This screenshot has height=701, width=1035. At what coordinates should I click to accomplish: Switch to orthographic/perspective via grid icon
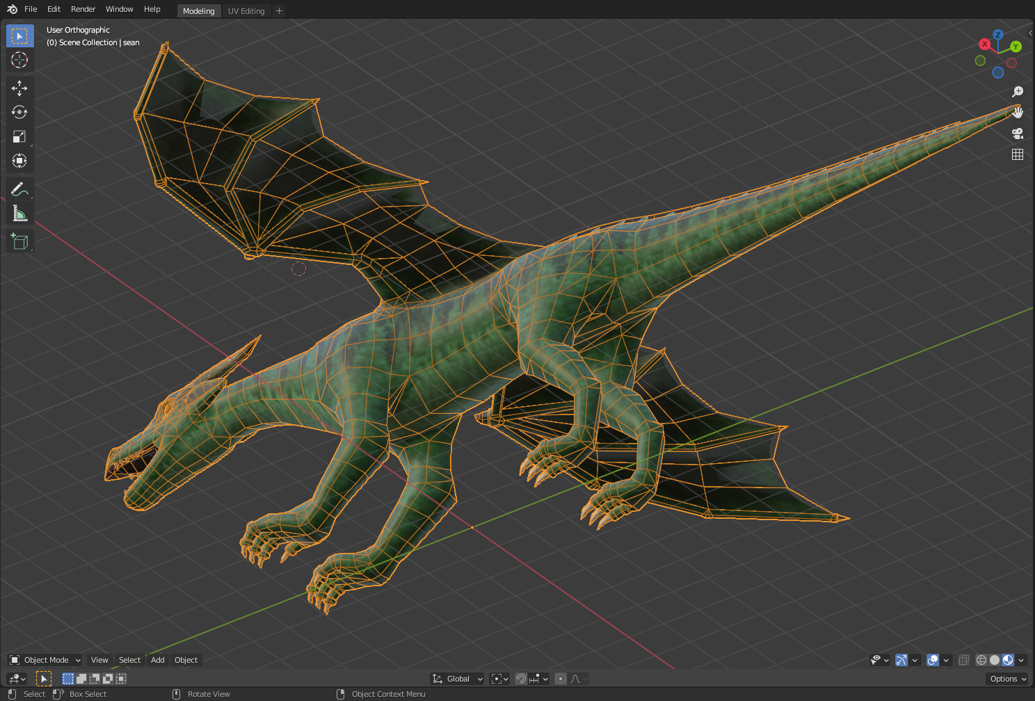tap(1018, 154)
